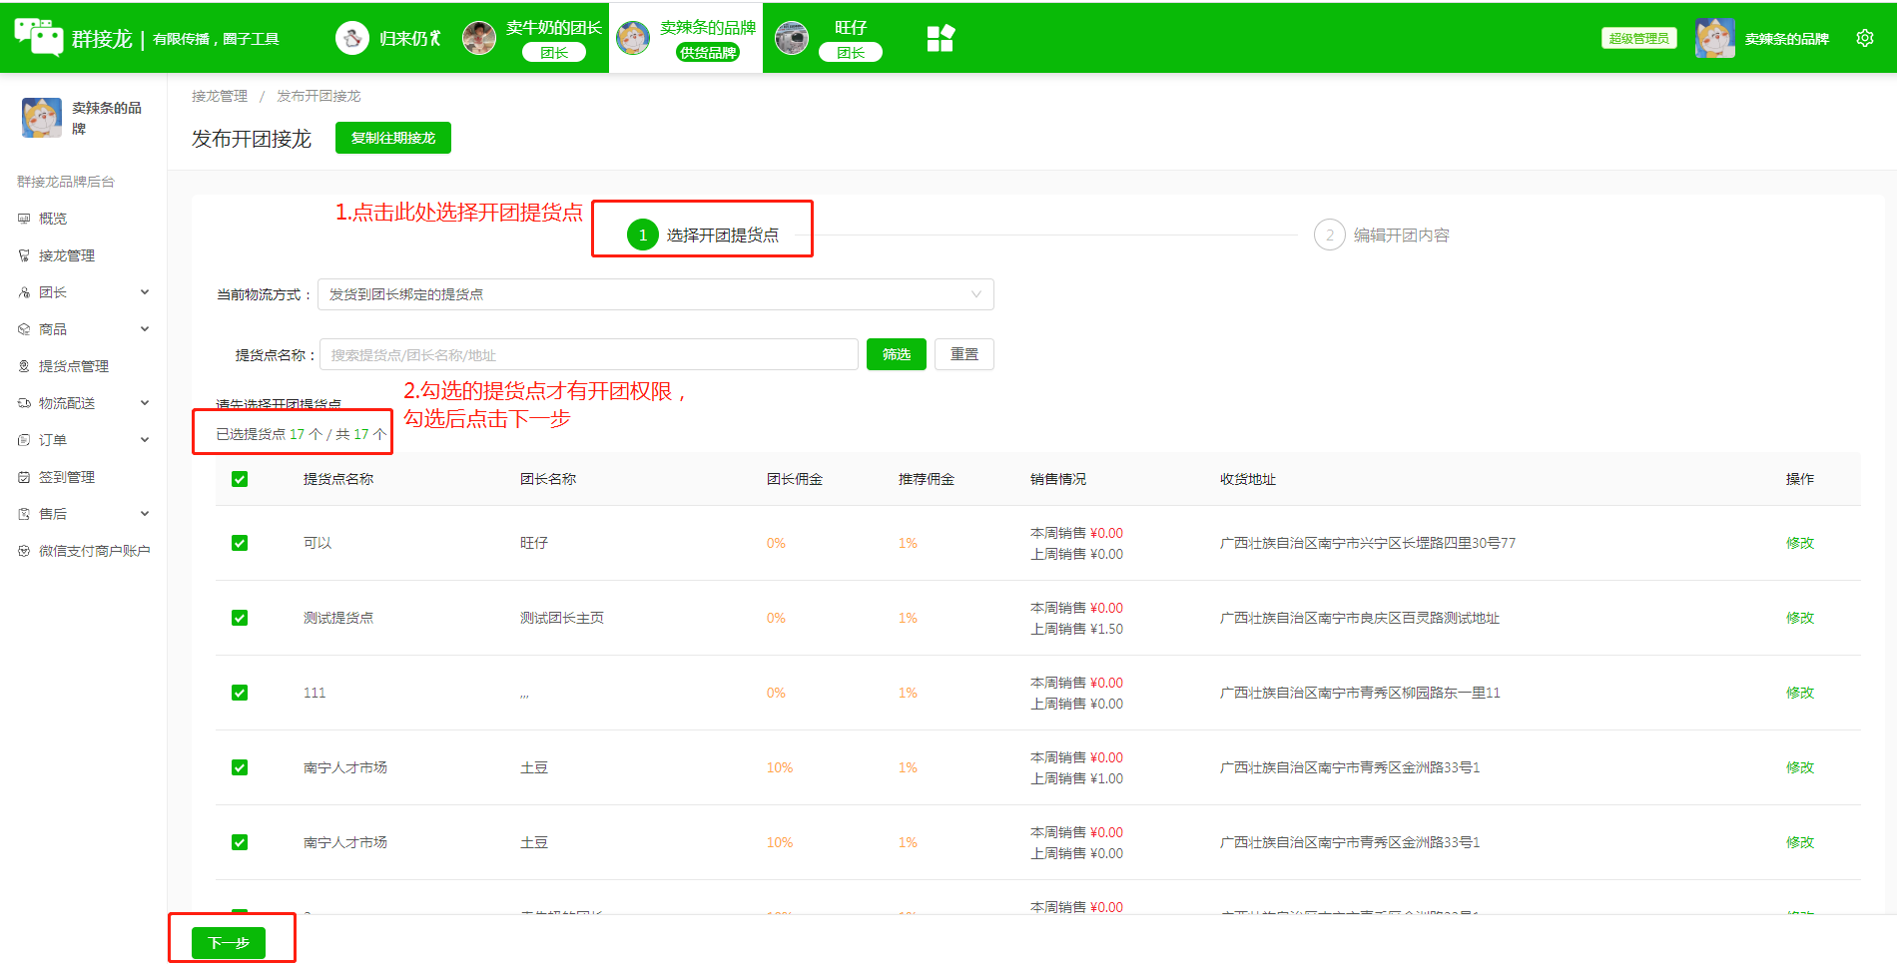The height and width of the screenshot is (964, 1897).
Task: Click the 团长 people icon
Action: [24, 292]
